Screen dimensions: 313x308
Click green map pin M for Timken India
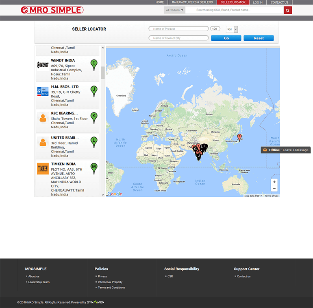click(94, 167)
